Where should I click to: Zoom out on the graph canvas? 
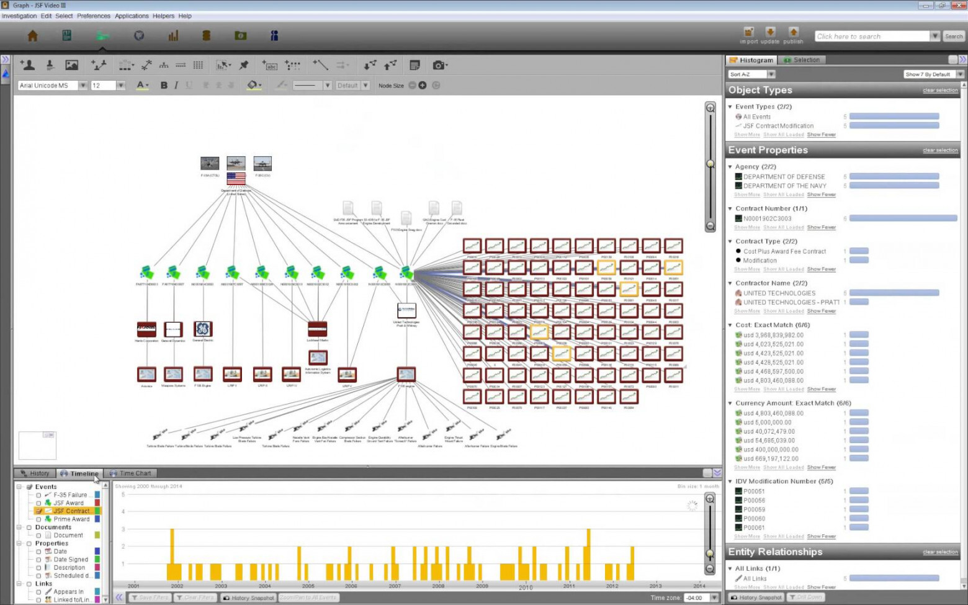click(710, 226)
